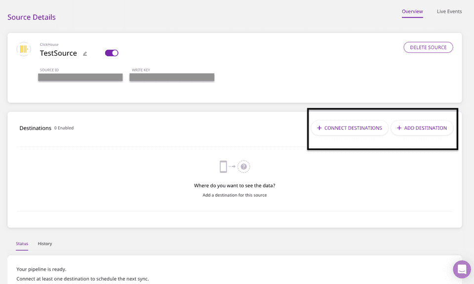
Task: Select the Overview tab
Action: click(x=412, y=11)
